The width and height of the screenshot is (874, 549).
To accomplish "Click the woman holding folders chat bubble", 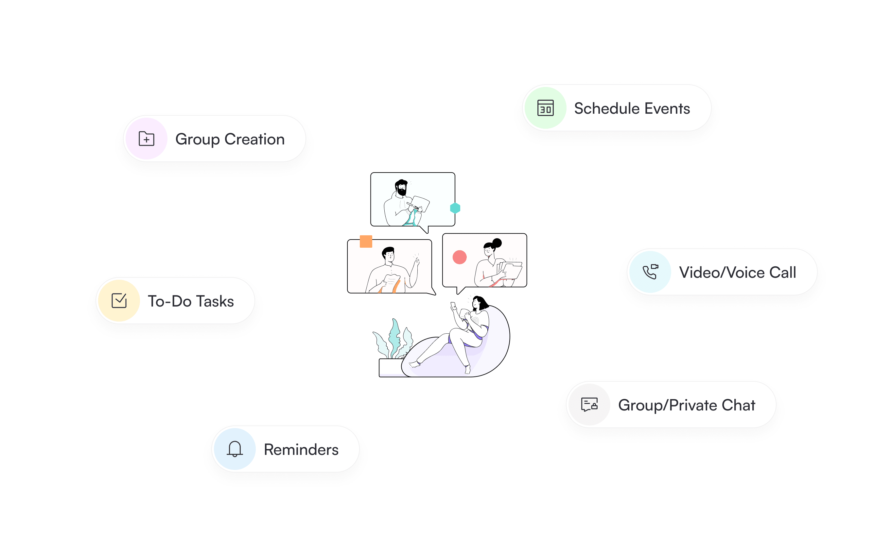I will coord(484,261).
